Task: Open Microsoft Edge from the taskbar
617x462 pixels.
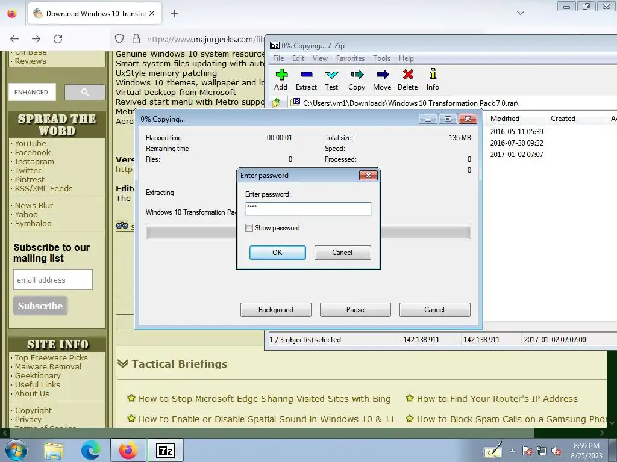Action: [90, 451]
